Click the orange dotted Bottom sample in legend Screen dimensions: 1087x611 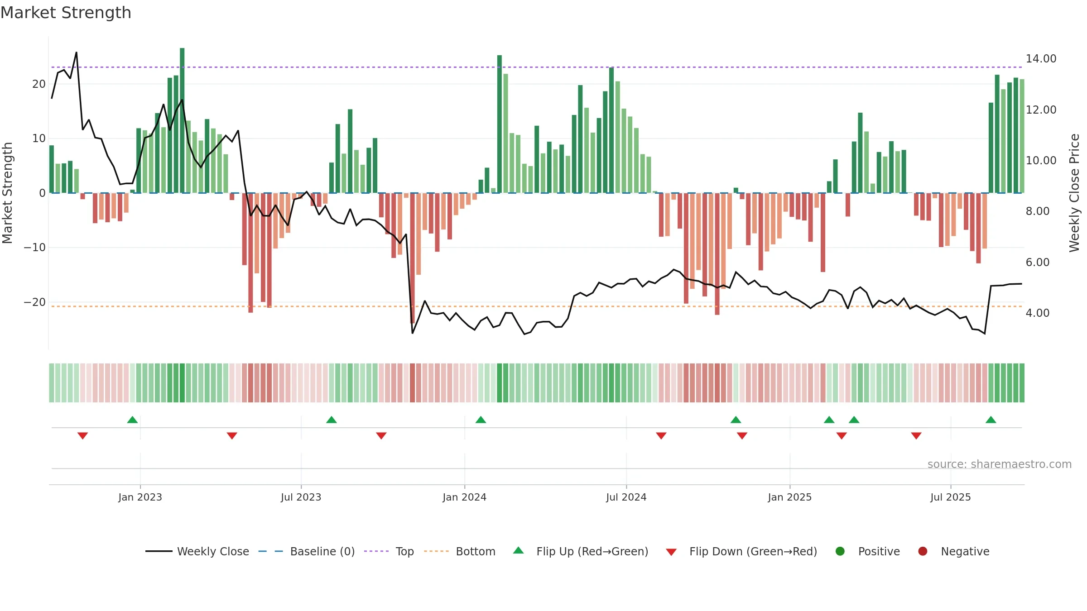point(437,551)
